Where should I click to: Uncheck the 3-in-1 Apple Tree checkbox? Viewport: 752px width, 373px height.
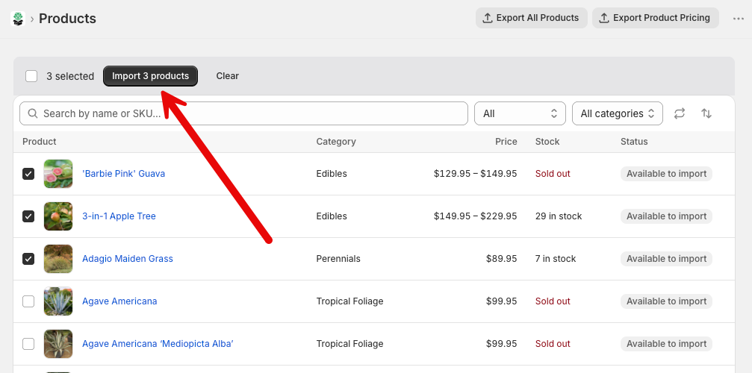click(x=28, y=216)
